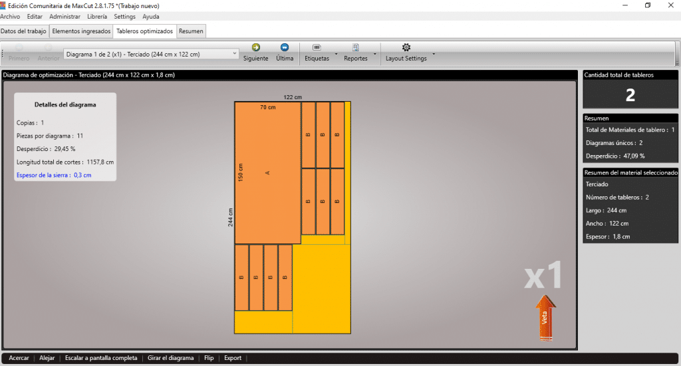The height and width of the screenshot is (366, 681).
Task: Click the Detalles del diagrama heading
Action: coord(65,104)
